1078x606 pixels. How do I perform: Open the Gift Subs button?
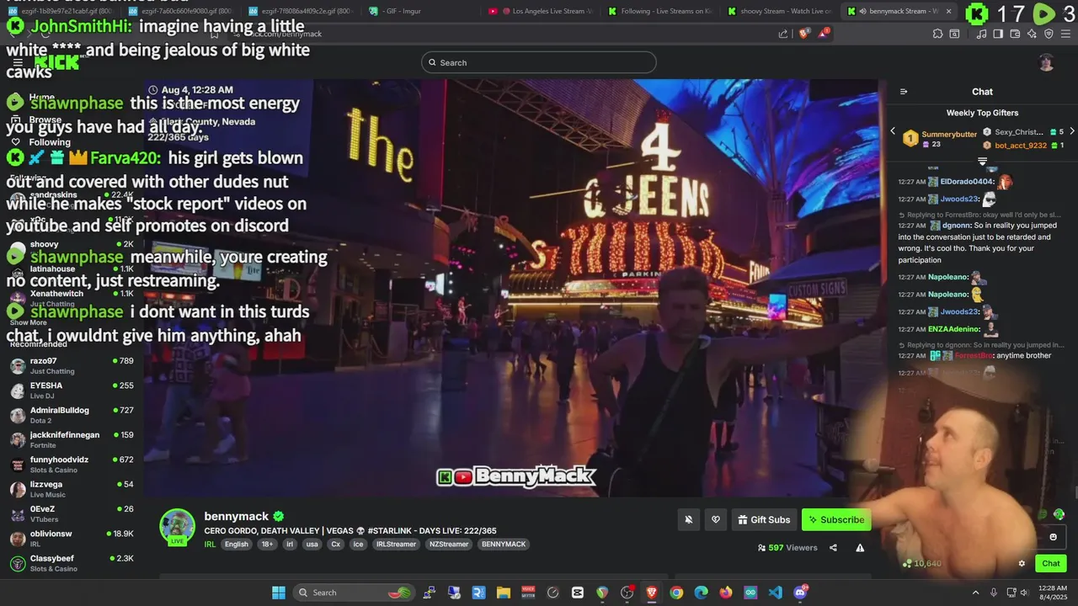(x=764, y=520)
